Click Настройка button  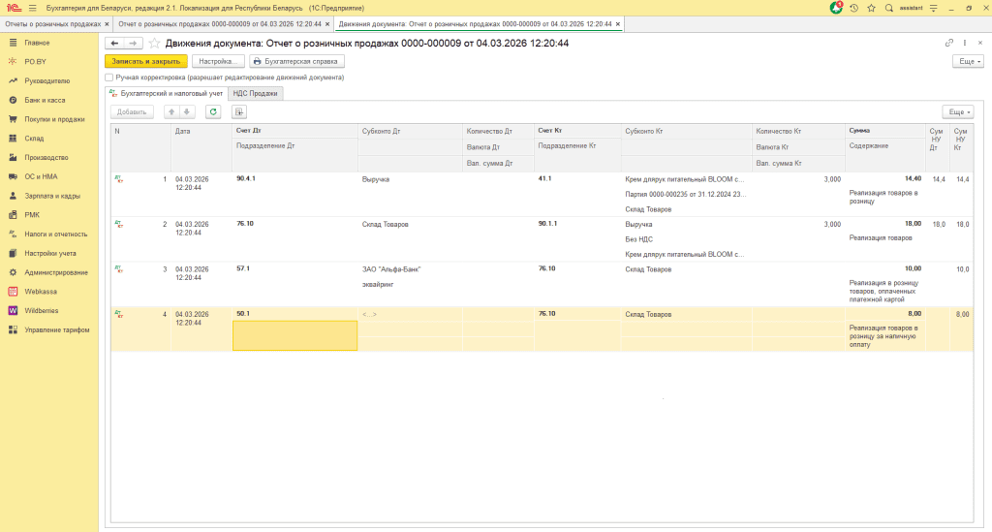[218, 60]
